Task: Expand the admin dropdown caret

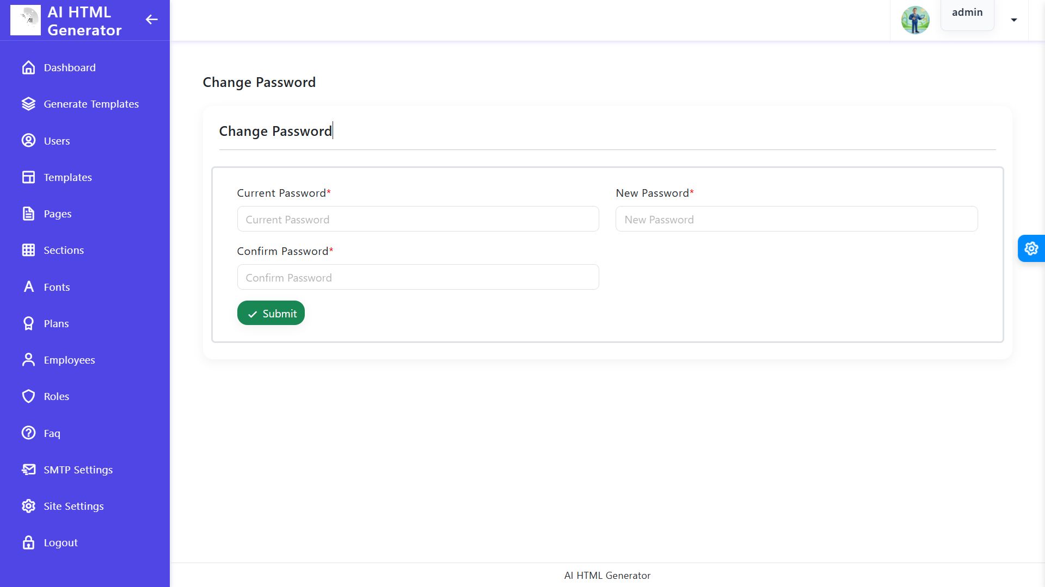Action: 1013,20
